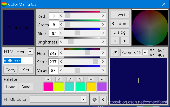170x107 pixels.
Task: Click the Saturation slider thumb
Action: tap(95, 62)
